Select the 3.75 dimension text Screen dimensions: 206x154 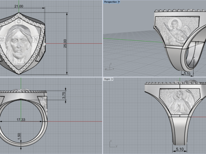[64, 95]
